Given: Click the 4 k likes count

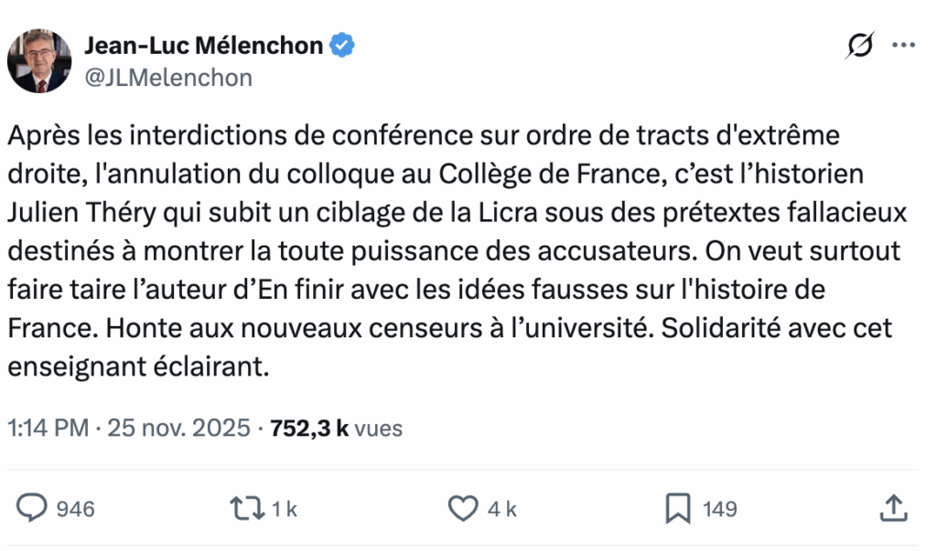Looking at the screenshot, I should point(501,509).
